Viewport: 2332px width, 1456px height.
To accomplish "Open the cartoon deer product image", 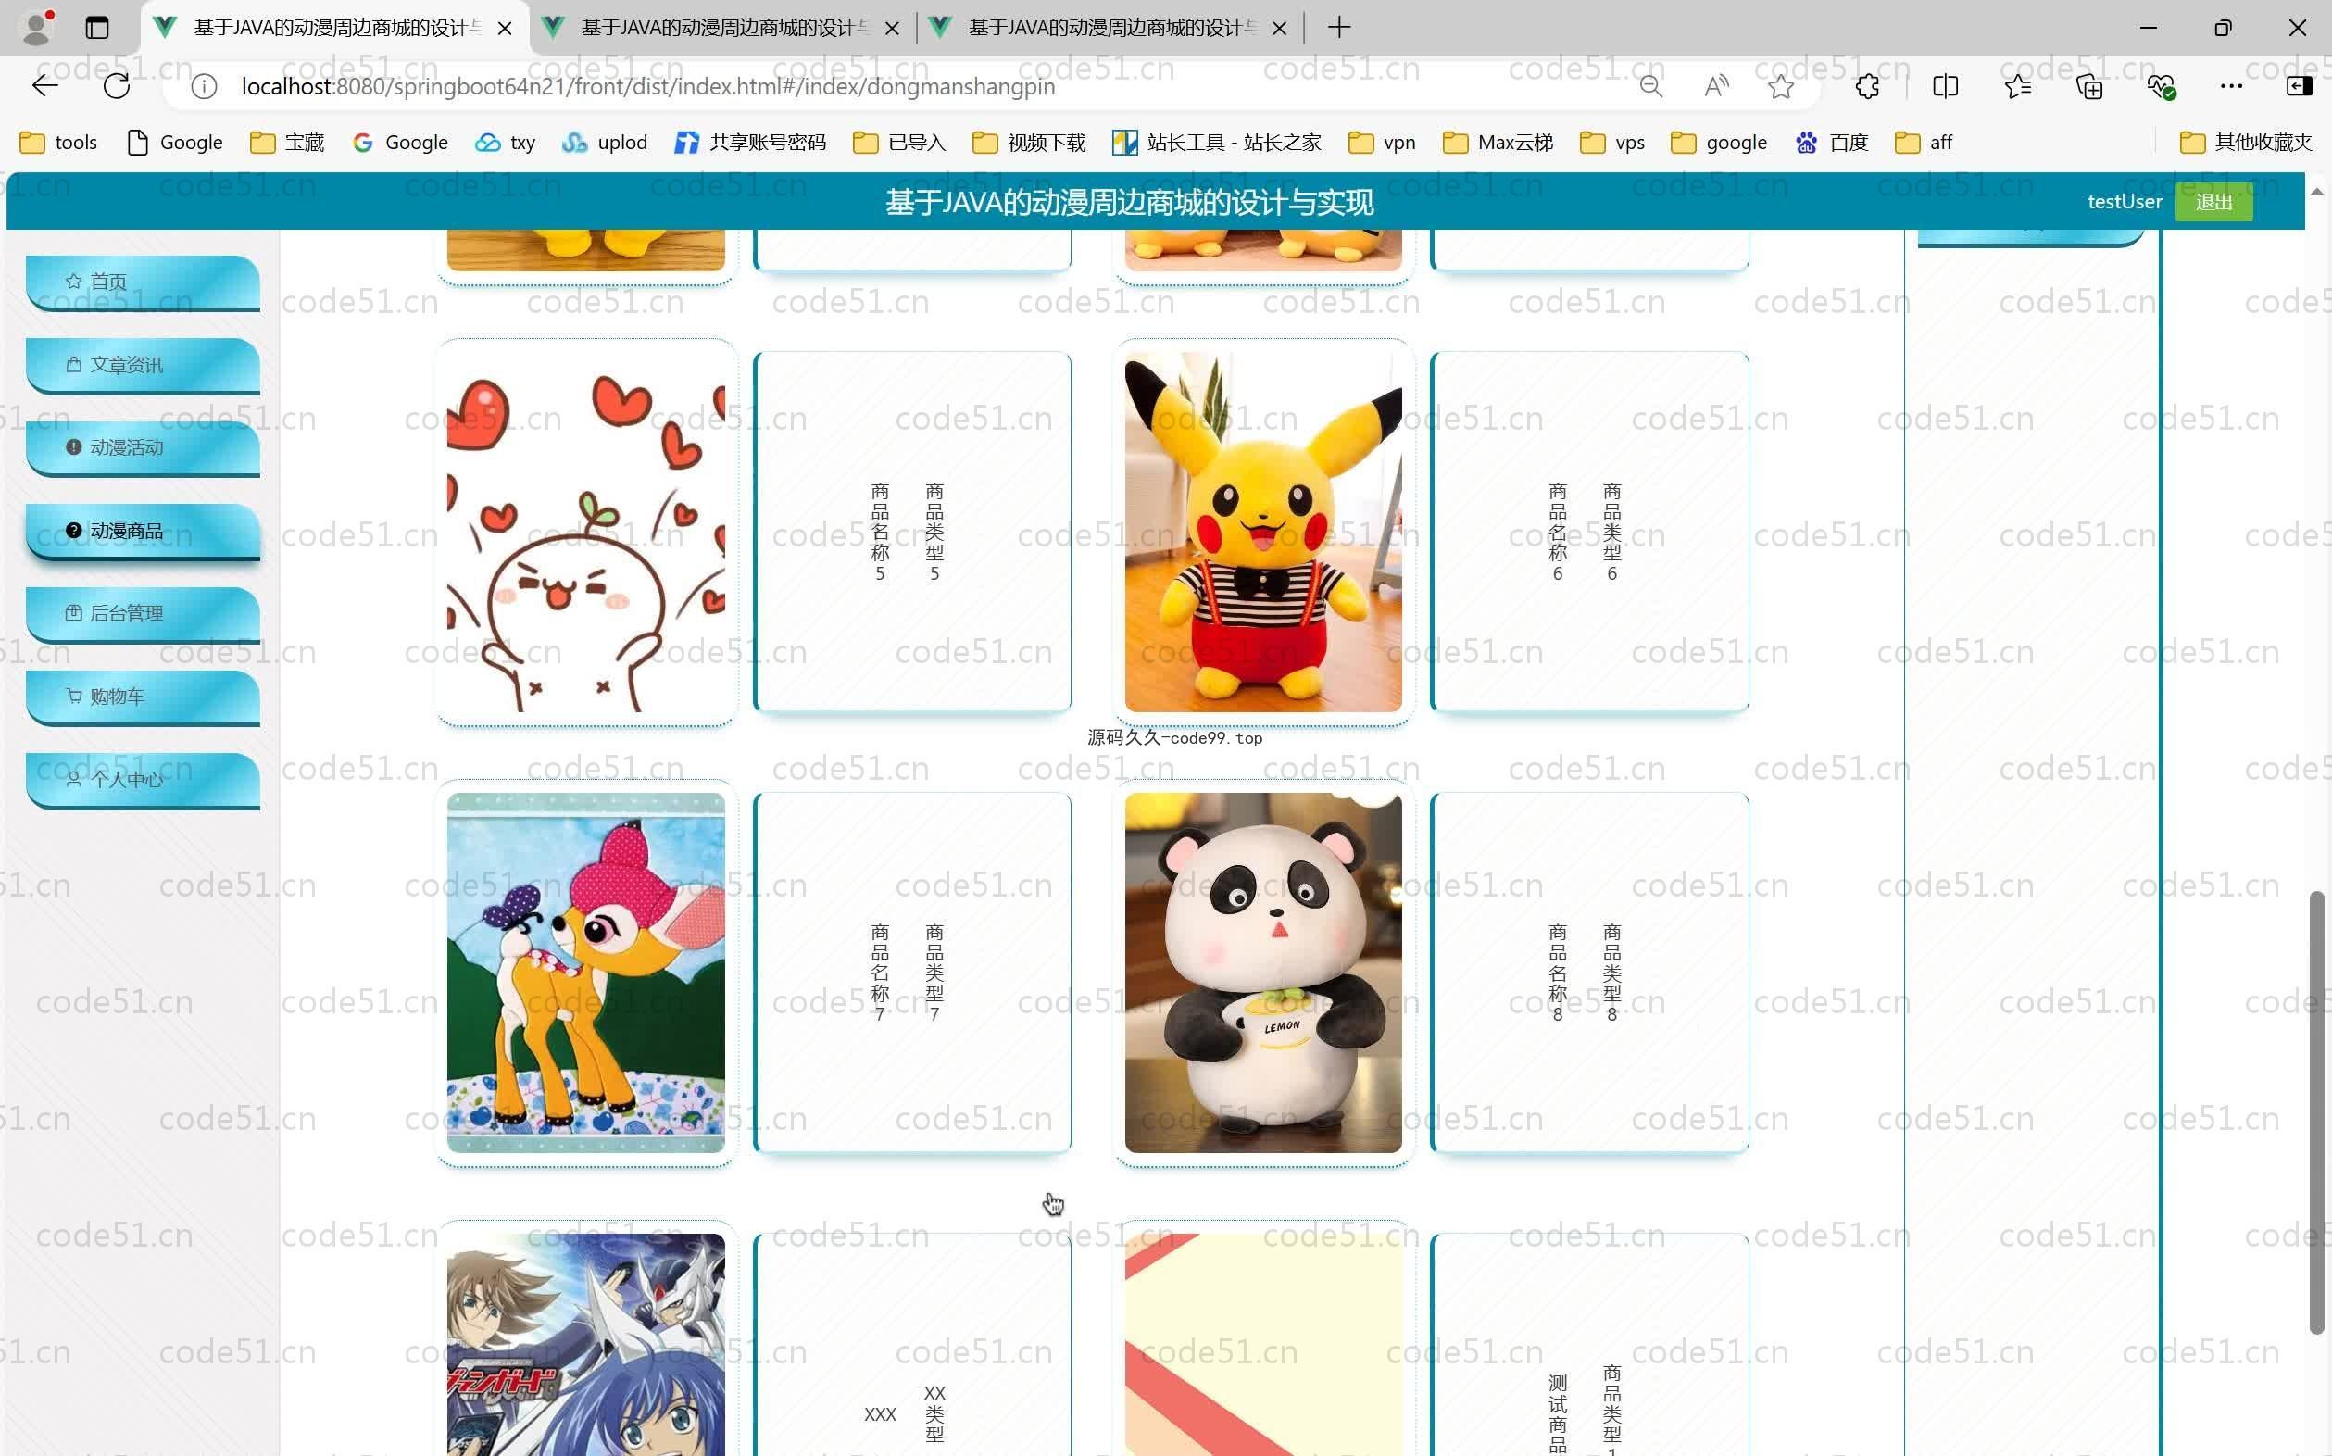I will (585, 973).
